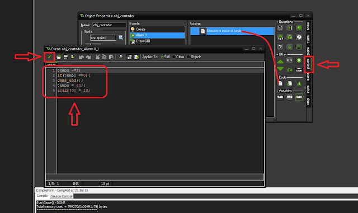Viewport: 358px width, 213px height.
Task: Switch to the control actions tab
Action: (308, 64)
